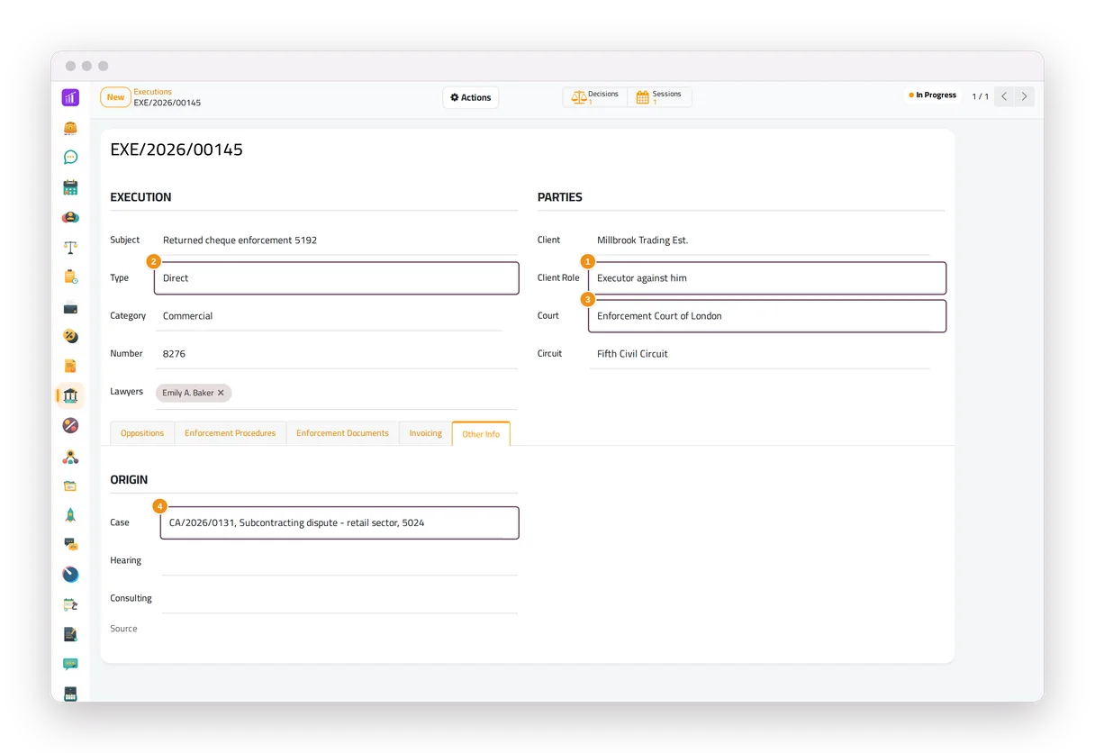Click the Client field showing Millbrook Trading Est.
This screenshot has width=1095, height=753.
click(759, 240)
